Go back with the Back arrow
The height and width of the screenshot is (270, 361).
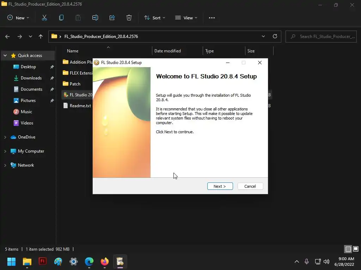tap(7, 37)
